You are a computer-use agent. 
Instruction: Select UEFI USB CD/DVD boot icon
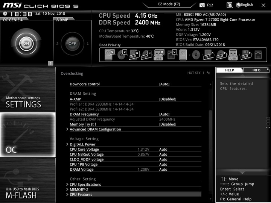pos(147,55)
